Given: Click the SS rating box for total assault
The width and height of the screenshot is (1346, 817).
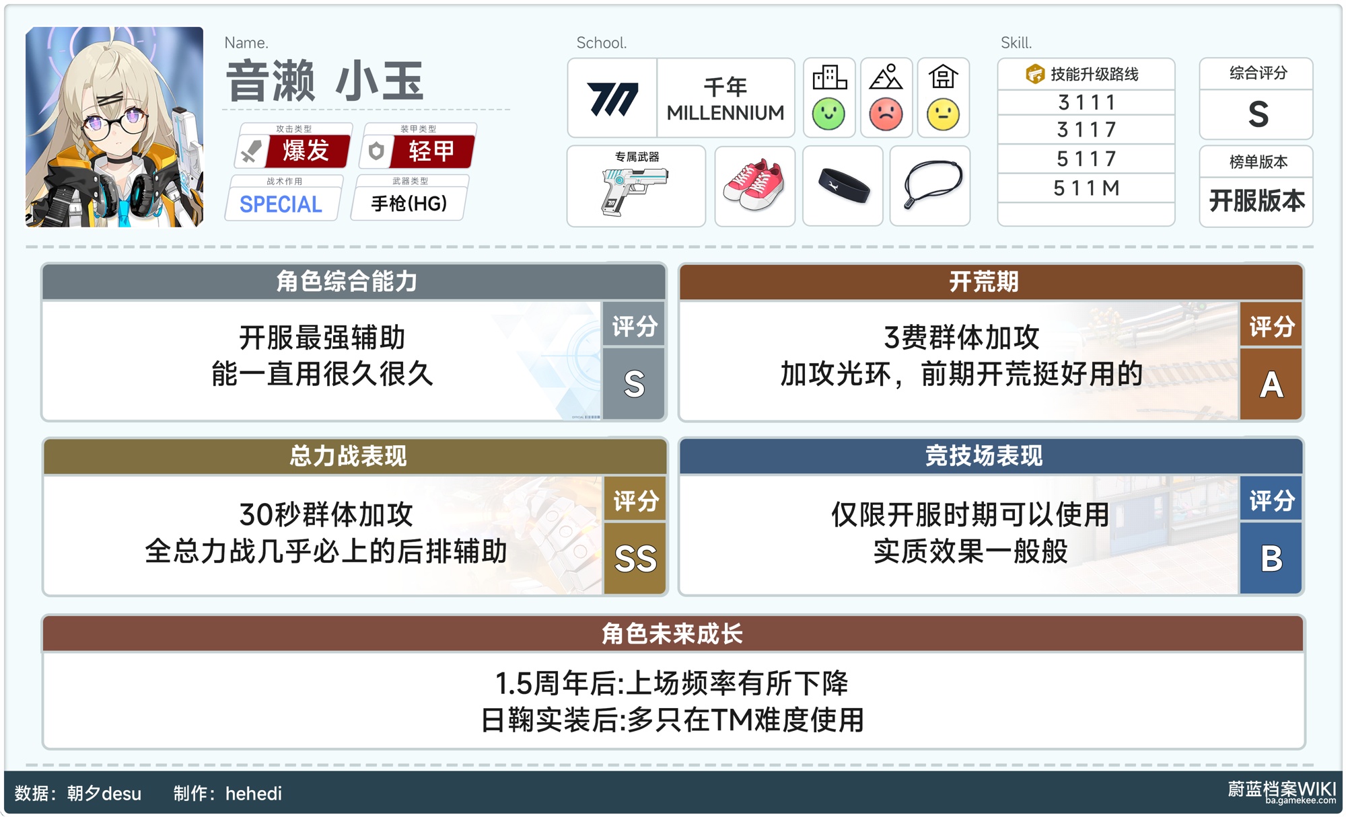Looking at the screenshot, I should tap(635, 558).
